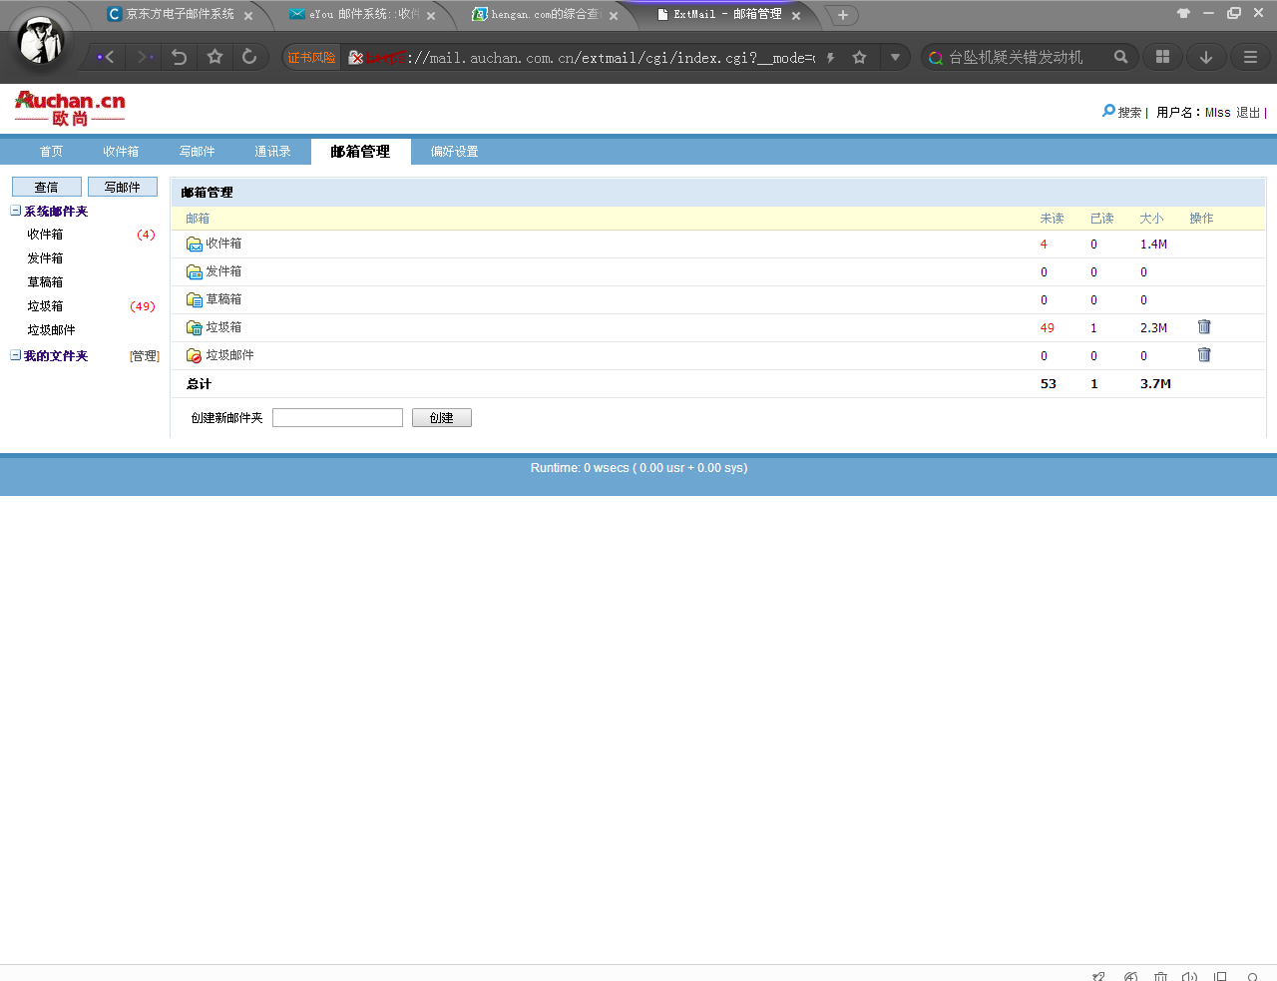Screen dimensions: 1277x981
Task: Open the browser downloads arrow icon
Action: pos(1206,57)
